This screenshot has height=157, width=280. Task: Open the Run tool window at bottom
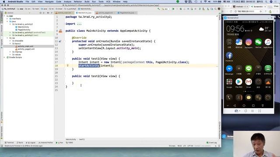click(59, 143)
